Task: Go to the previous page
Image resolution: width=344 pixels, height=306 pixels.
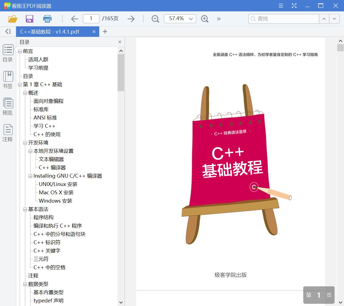Action: pos(74,19)
